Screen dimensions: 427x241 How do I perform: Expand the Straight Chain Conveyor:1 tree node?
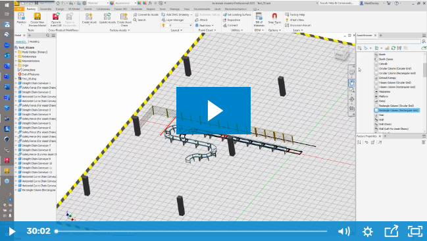(16, 83)
